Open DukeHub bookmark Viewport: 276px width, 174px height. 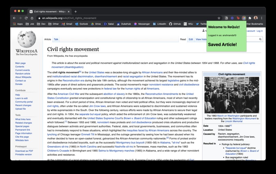[x=124, y=24]
